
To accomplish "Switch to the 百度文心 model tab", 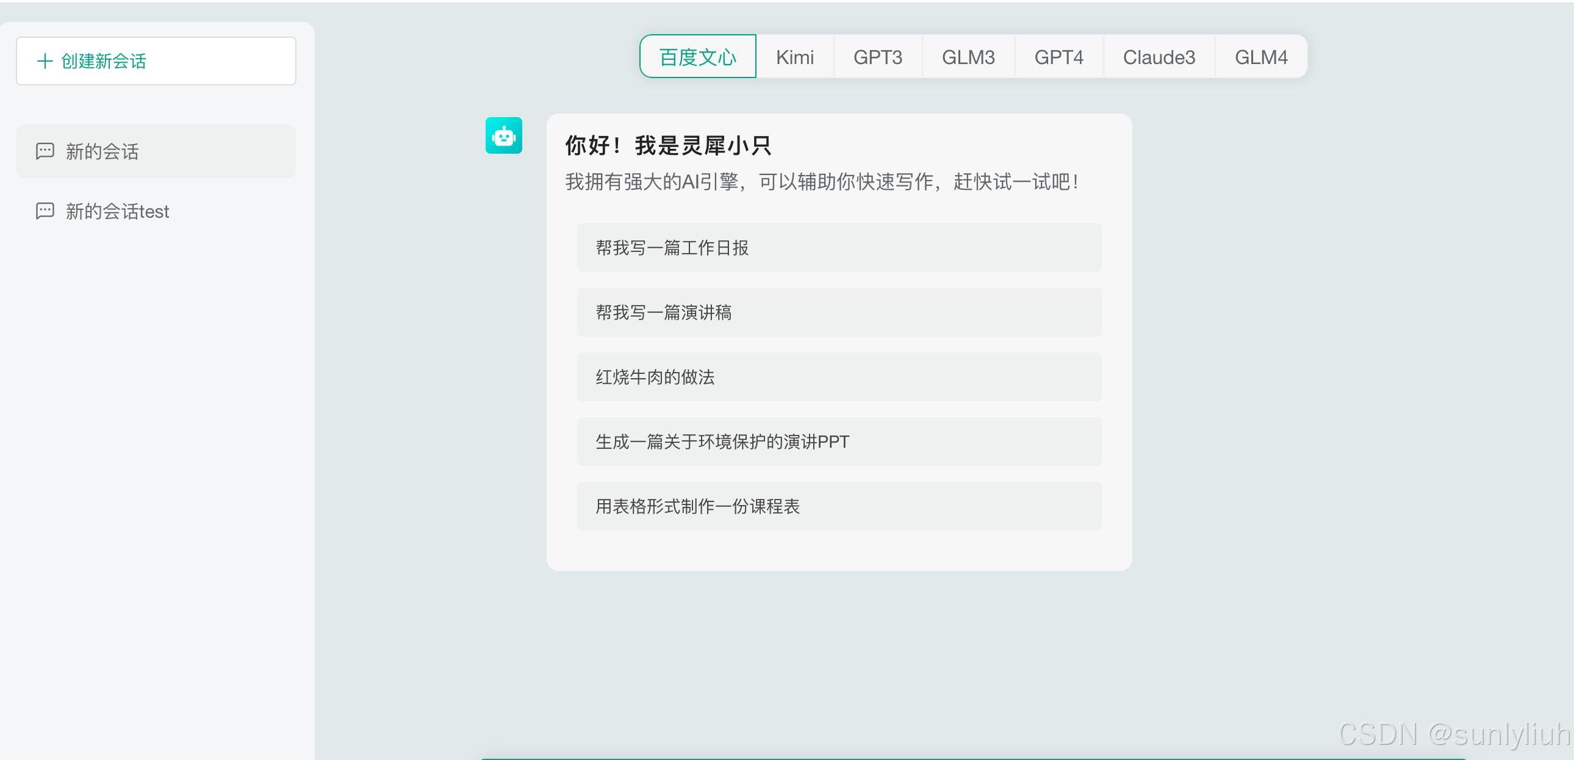I will click(x=697, y=57).
